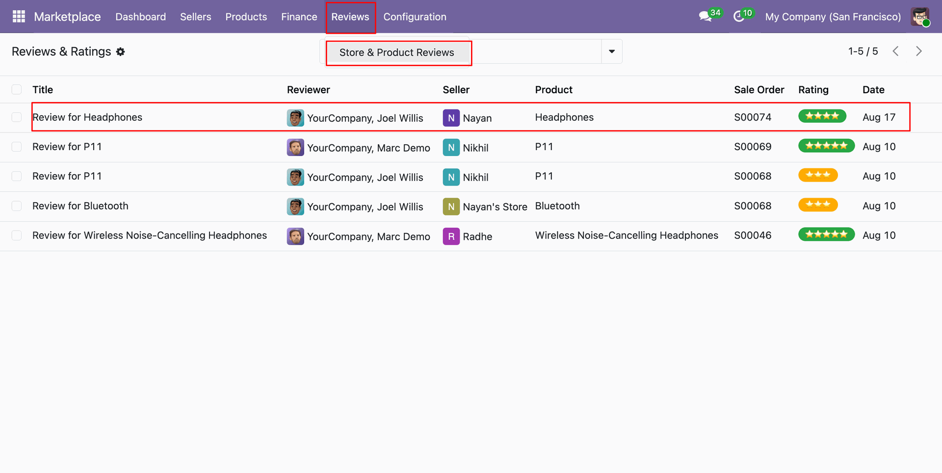
Task: Click Sale Order S00074 cell
Action: tap(753, 117)
